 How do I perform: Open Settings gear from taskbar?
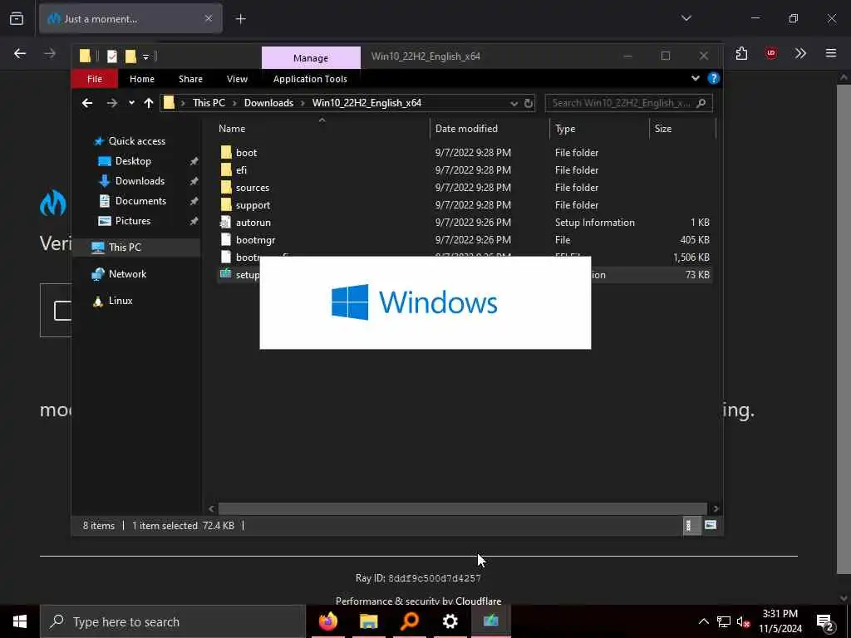(x=450, y=621)
